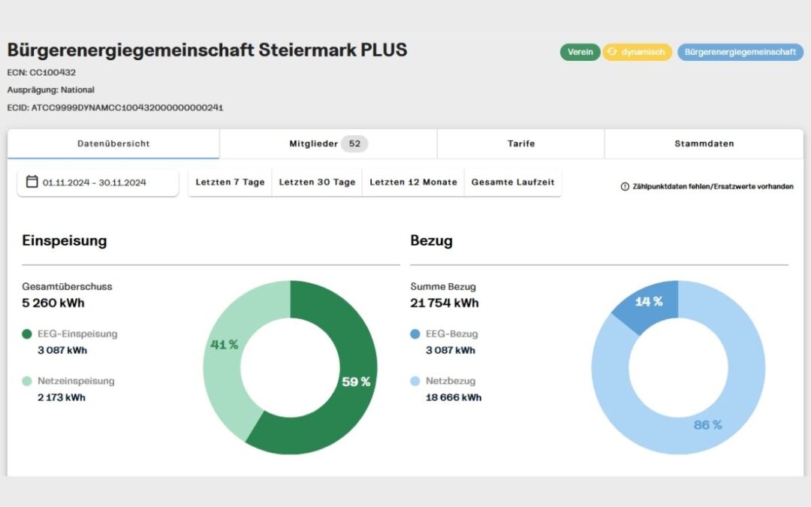
Task: Choose the Letzten 12 Monate range
Action: (413, 183)
